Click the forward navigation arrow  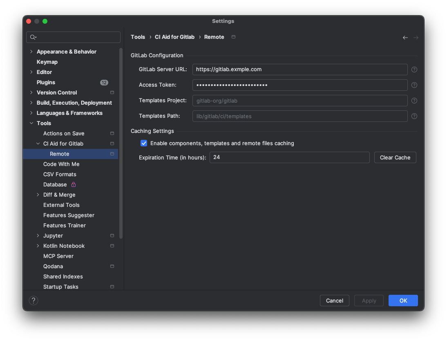click(x=416, y=37)
